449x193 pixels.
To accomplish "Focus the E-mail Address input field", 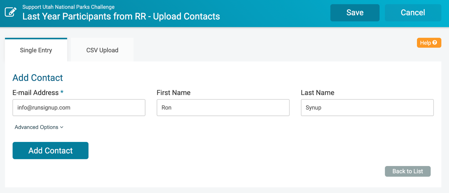I will point(79,107).
